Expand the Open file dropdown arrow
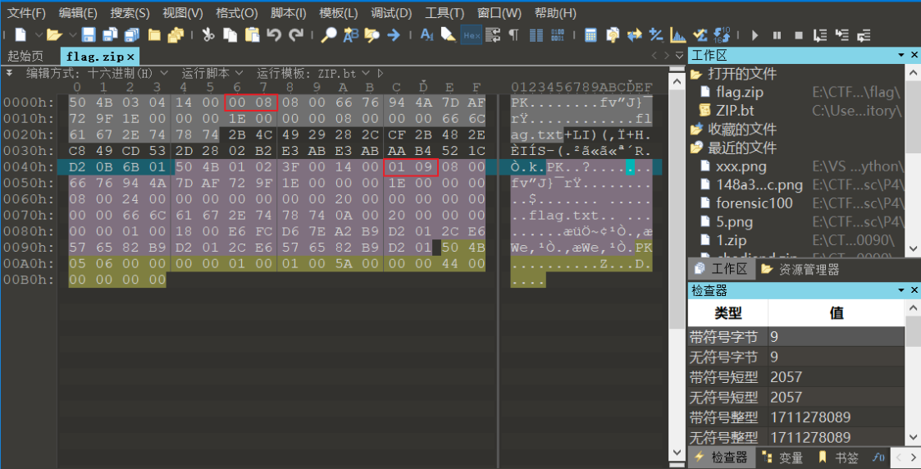The height and width of the screenshot is (469, 921). [72, 35]
